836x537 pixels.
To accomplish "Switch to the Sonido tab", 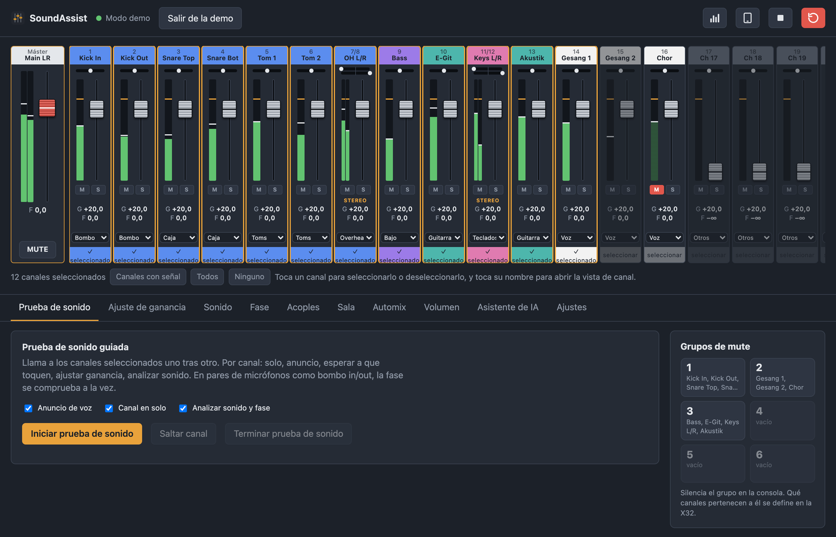I will [218, 307].
